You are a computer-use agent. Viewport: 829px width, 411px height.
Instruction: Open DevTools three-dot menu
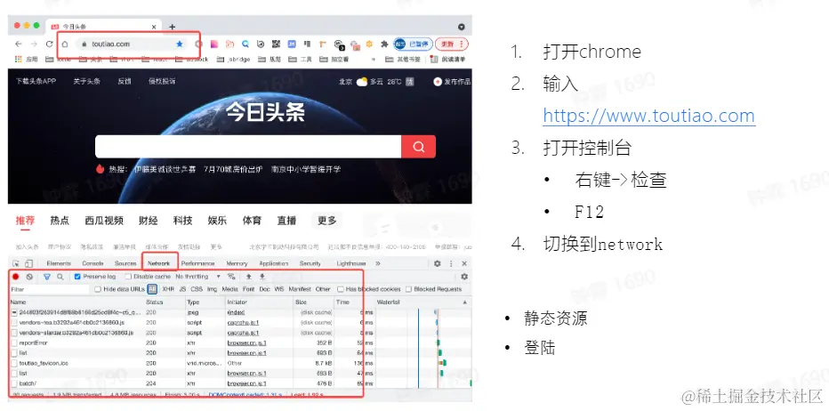click(451, 263)
